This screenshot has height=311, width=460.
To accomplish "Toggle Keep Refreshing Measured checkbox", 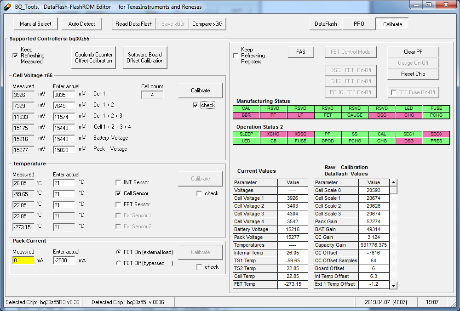I will (x=15, y=56).
